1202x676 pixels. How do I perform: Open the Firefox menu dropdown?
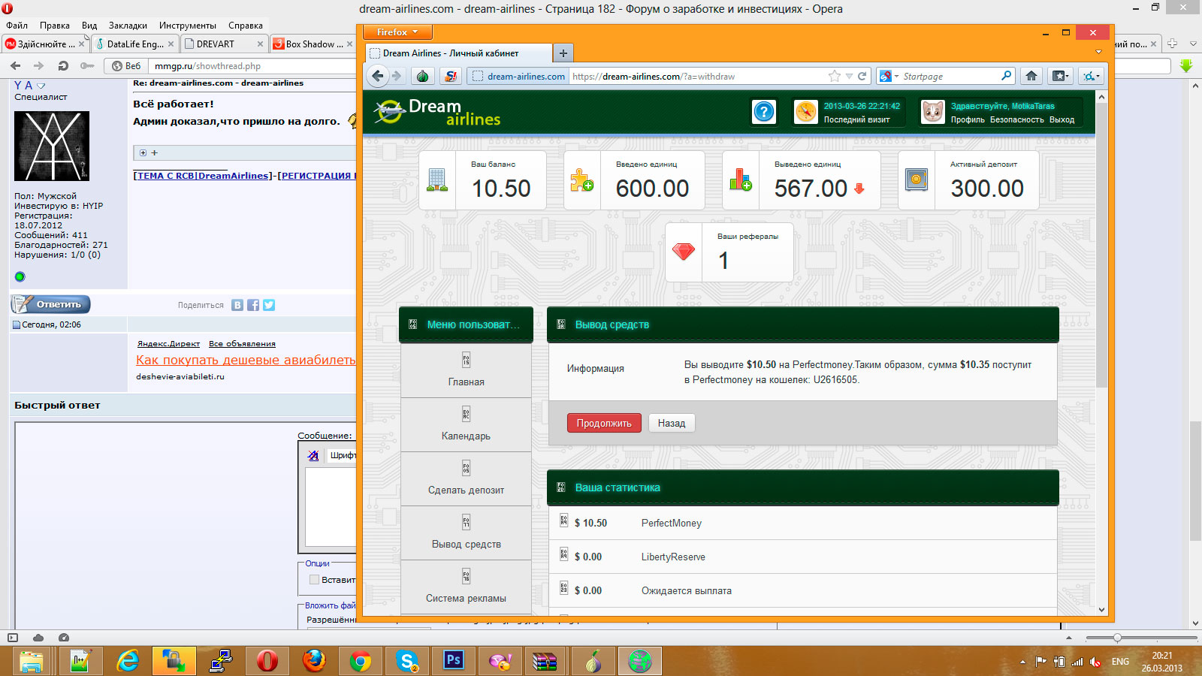coord(397,32)
